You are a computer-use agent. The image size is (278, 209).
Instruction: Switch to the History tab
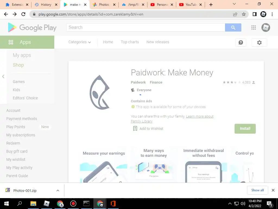(x=46, y=5)
